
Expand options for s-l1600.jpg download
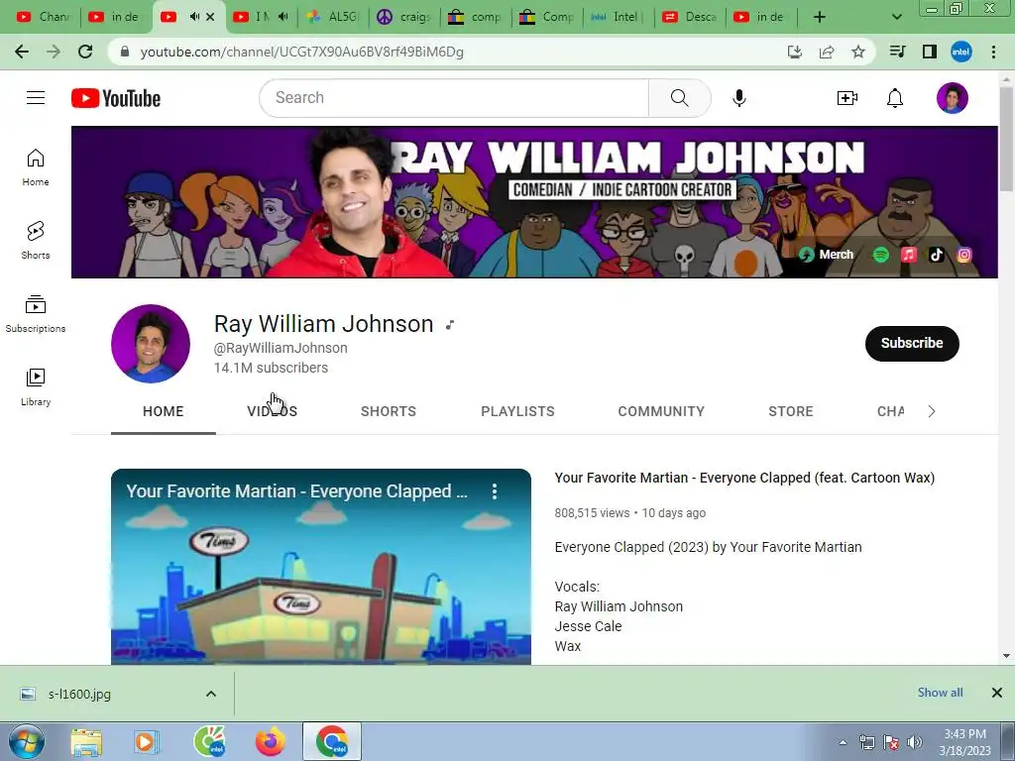[211, 694]
